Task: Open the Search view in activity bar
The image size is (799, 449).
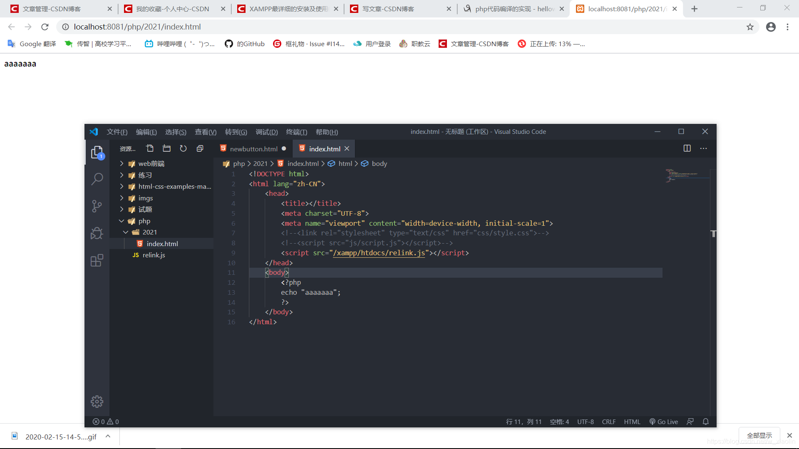Action: tap(97, 179)
